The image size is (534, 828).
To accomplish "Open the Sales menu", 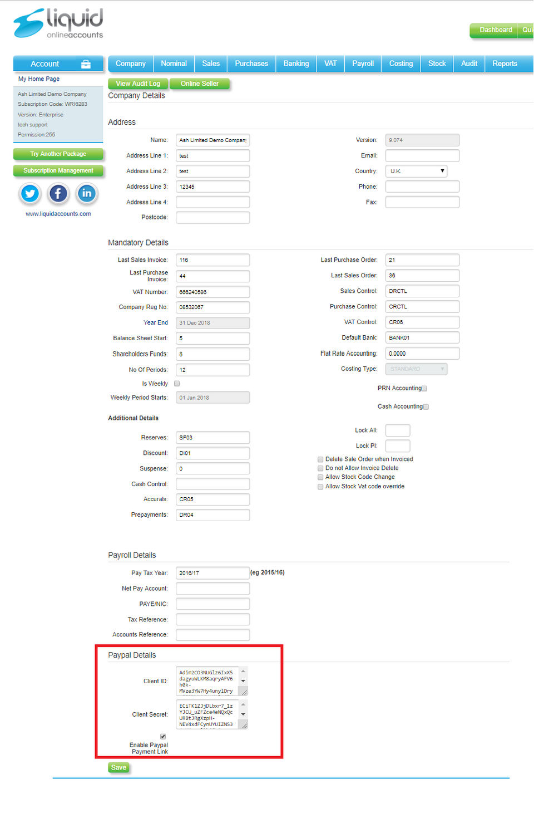I will pyautogui.click(x=211, y=63).
